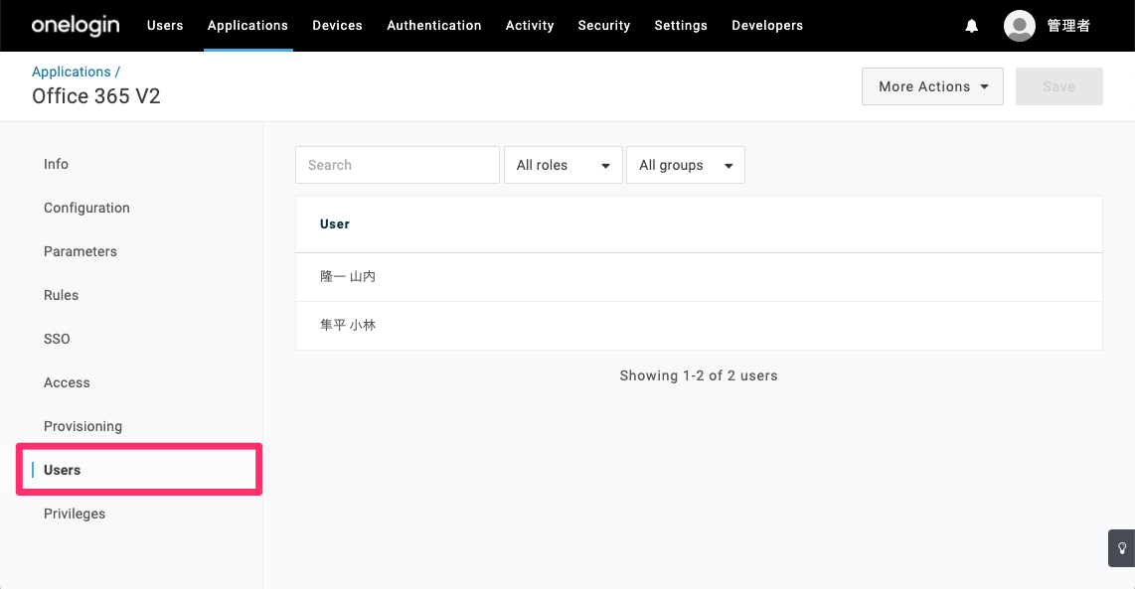Open the lightbulb help widget
The height and width of the screenshot is (589, 1135).
pos(1121,547)
